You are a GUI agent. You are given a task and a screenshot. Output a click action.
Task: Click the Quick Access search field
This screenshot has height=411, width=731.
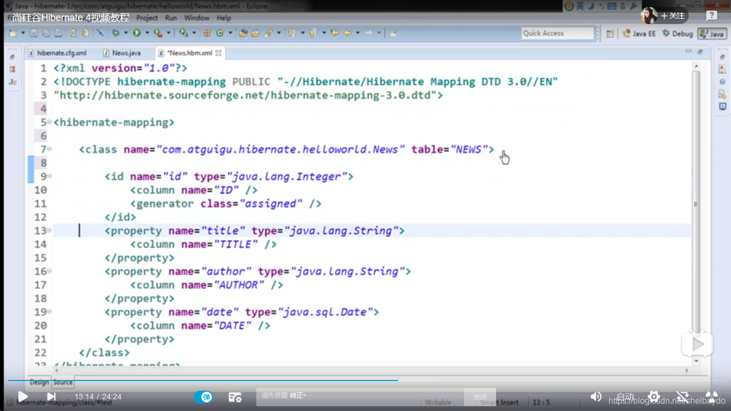click(x=558, y=33)
